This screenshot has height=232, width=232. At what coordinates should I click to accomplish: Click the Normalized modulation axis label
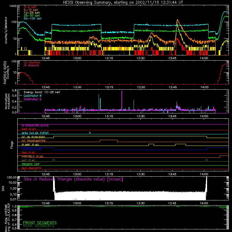coord(8,101)
